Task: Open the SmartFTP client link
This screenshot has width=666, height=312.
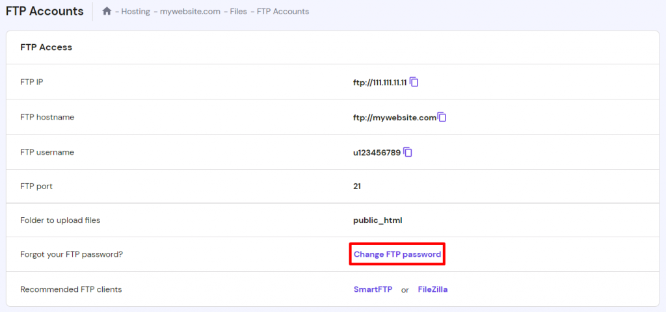Action: click(373, 289)
